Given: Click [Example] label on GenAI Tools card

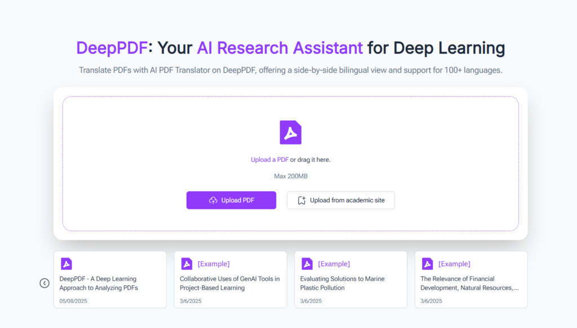Looking at the screenshot, I should coord(214,264).
